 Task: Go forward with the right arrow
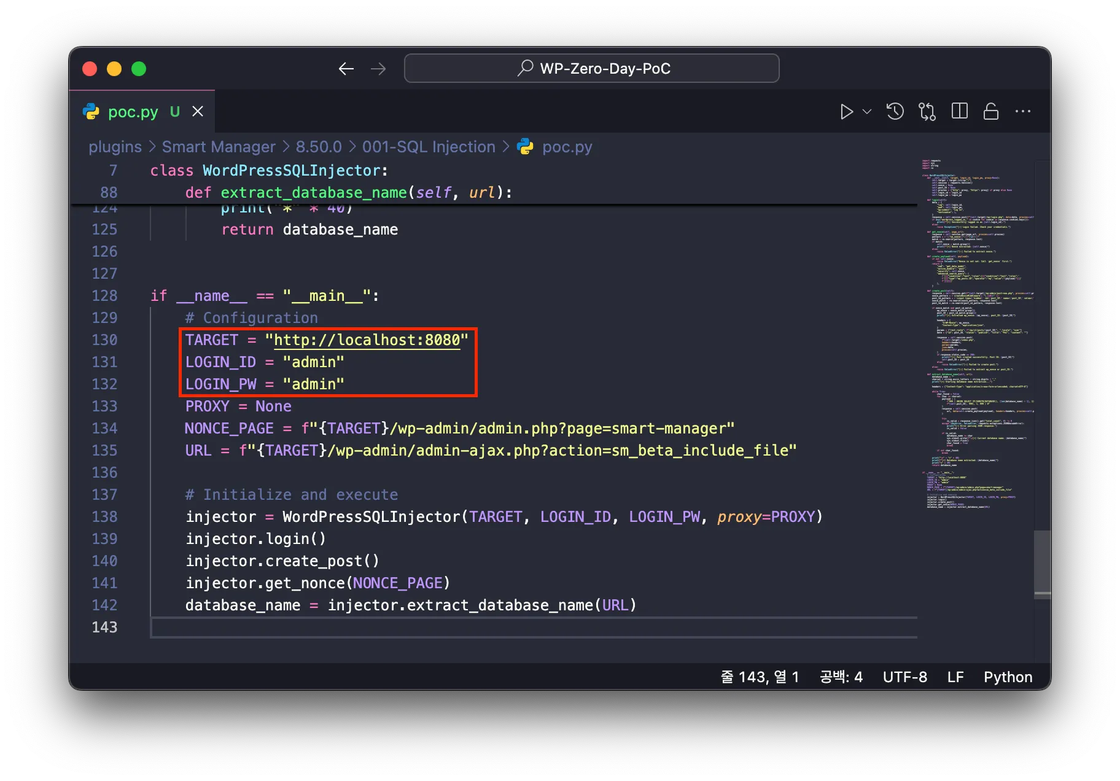coord(378,69)
